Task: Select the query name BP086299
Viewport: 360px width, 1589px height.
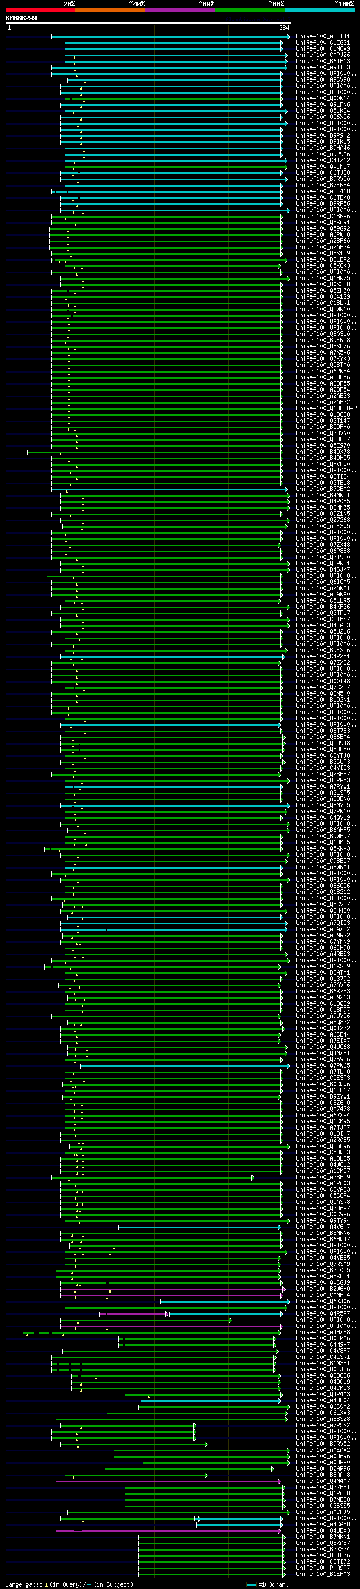Action: 21,18
